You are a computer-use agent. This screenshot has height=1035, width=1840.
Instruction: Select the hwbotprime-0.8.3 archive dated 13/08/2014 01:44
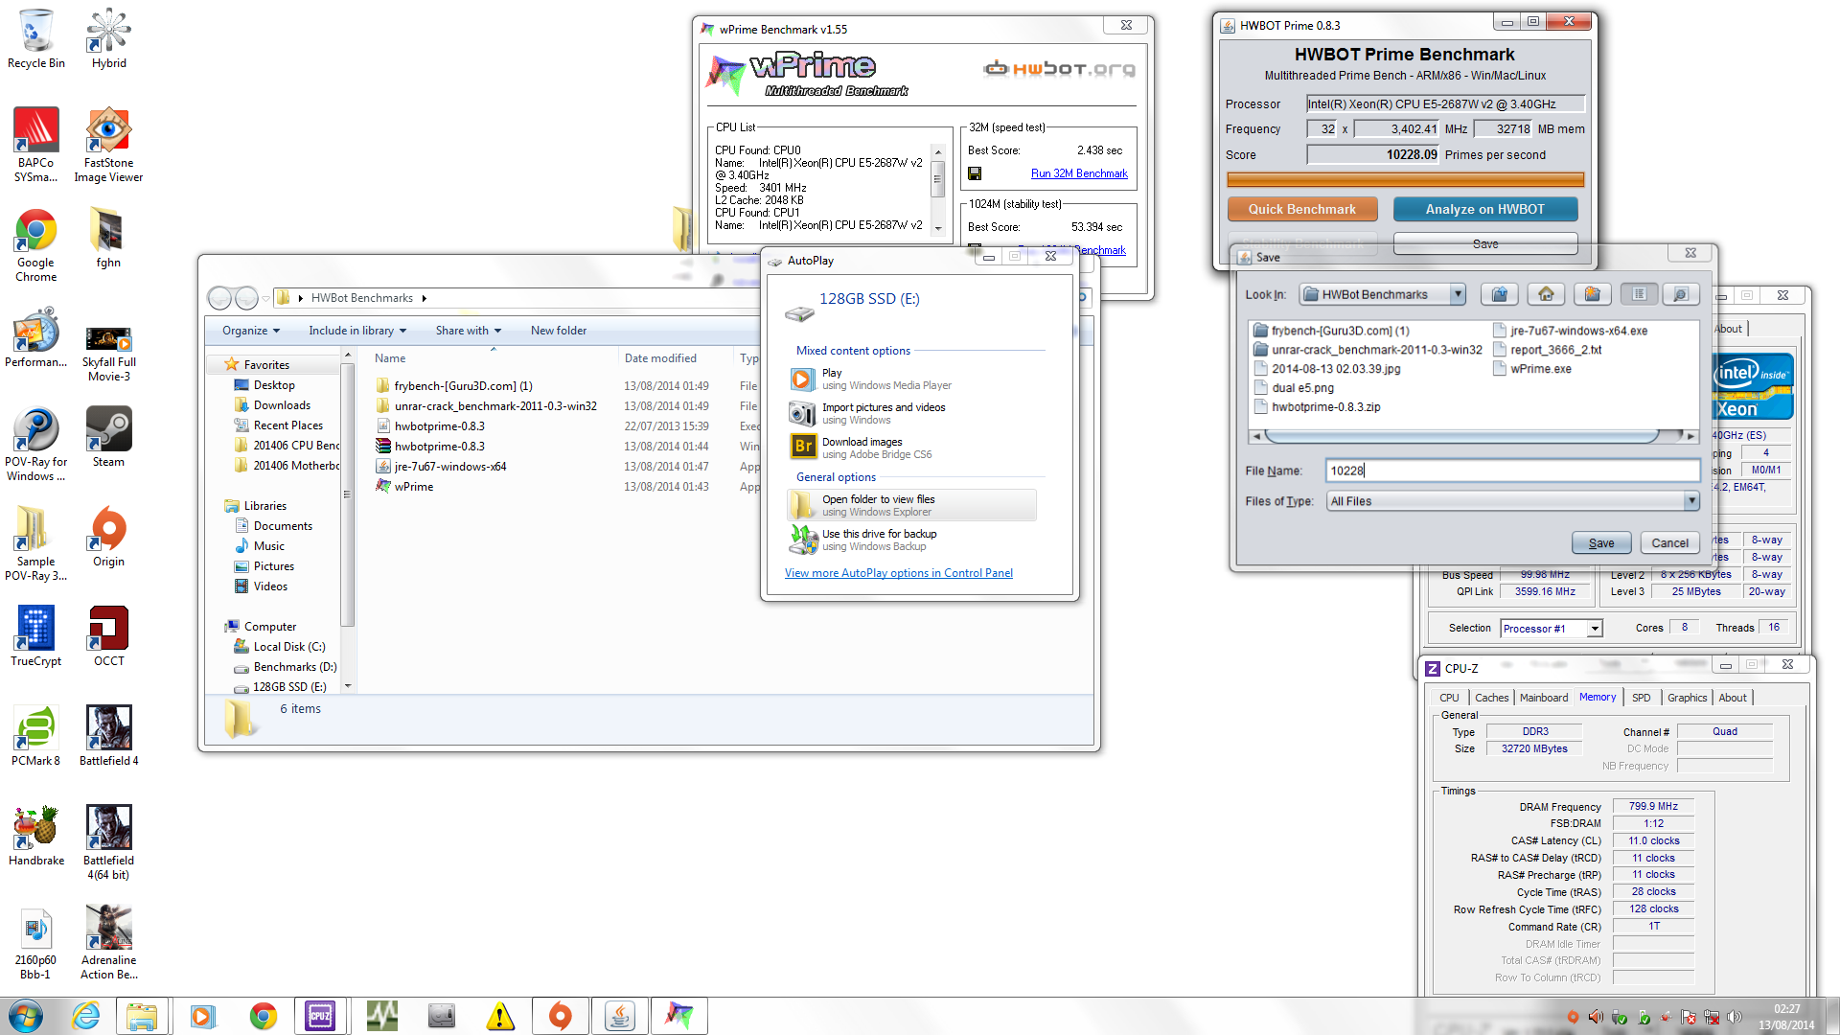(x=440, y=447)
